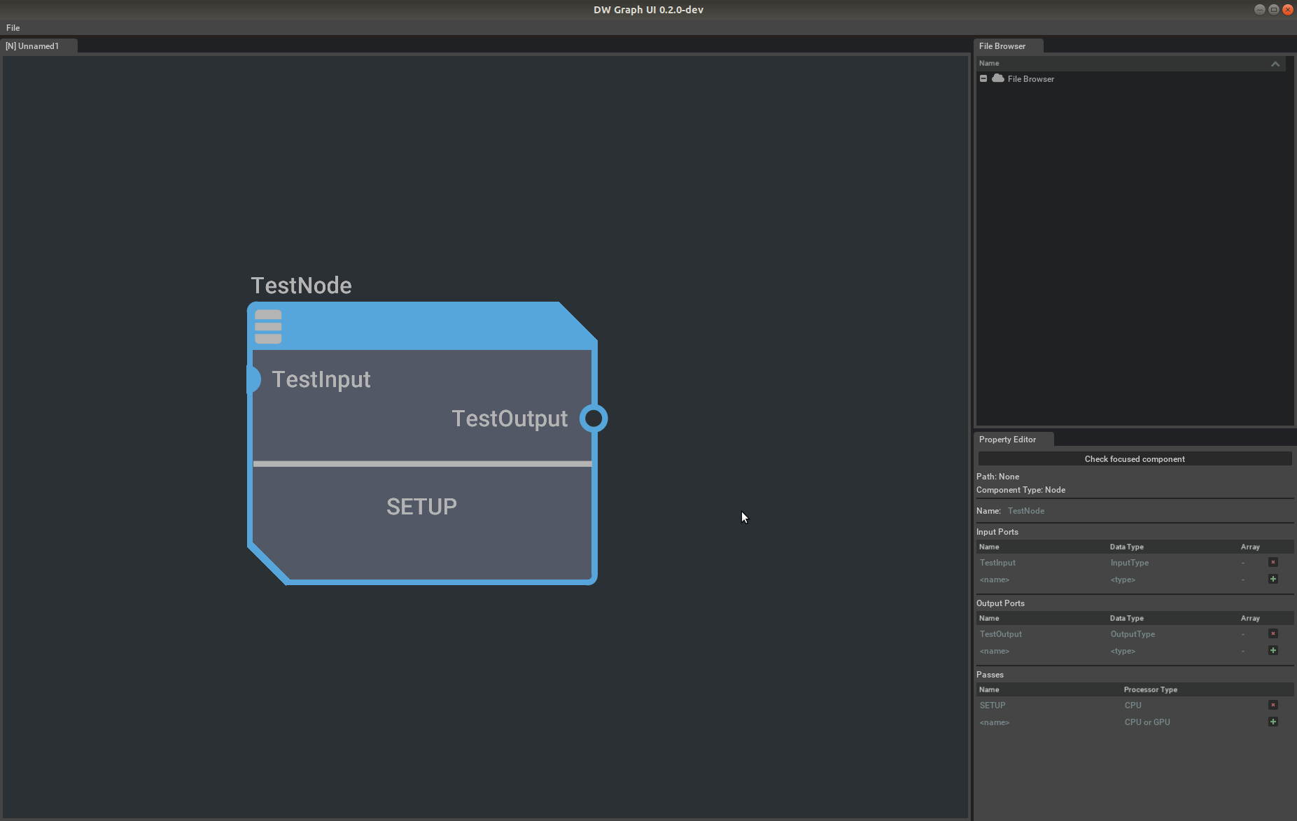Select the SETUP pass on the node

[421, 507]
